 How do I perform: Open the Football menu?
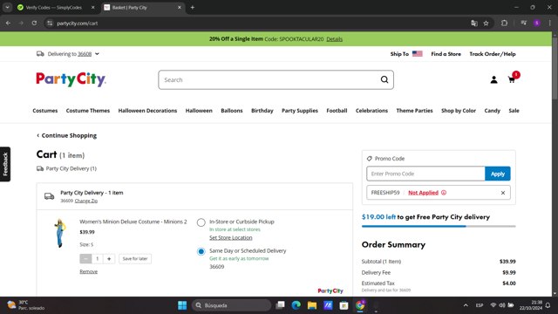coord(337,111)
